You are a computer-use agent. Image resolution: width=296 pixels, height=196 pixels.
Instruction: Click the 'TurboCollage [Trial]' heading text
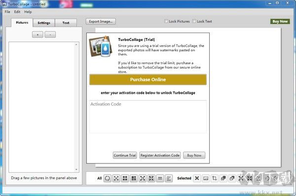136,39
